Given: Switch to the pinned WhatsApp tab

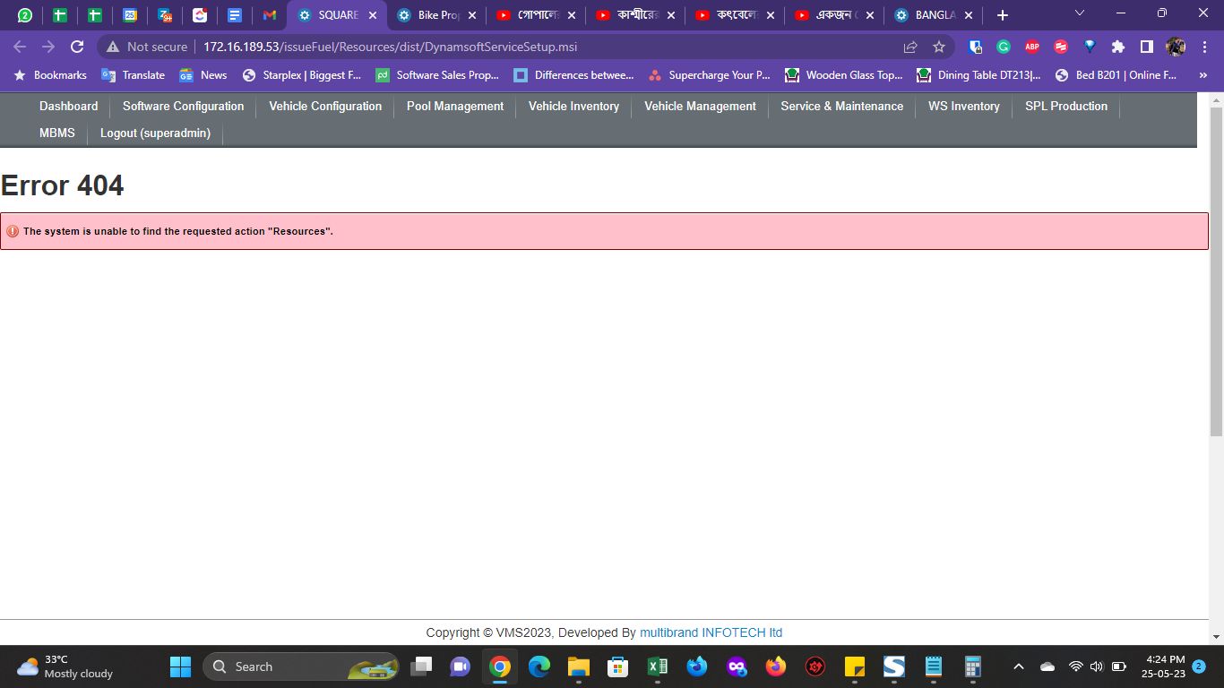Looking at the screenshot, I should (x=25, y=15).
